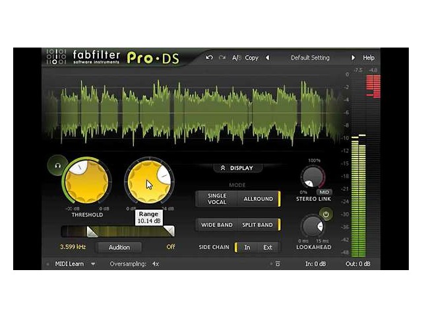
Task: Click the In: 0 dB input level
Action: (315, 264)
